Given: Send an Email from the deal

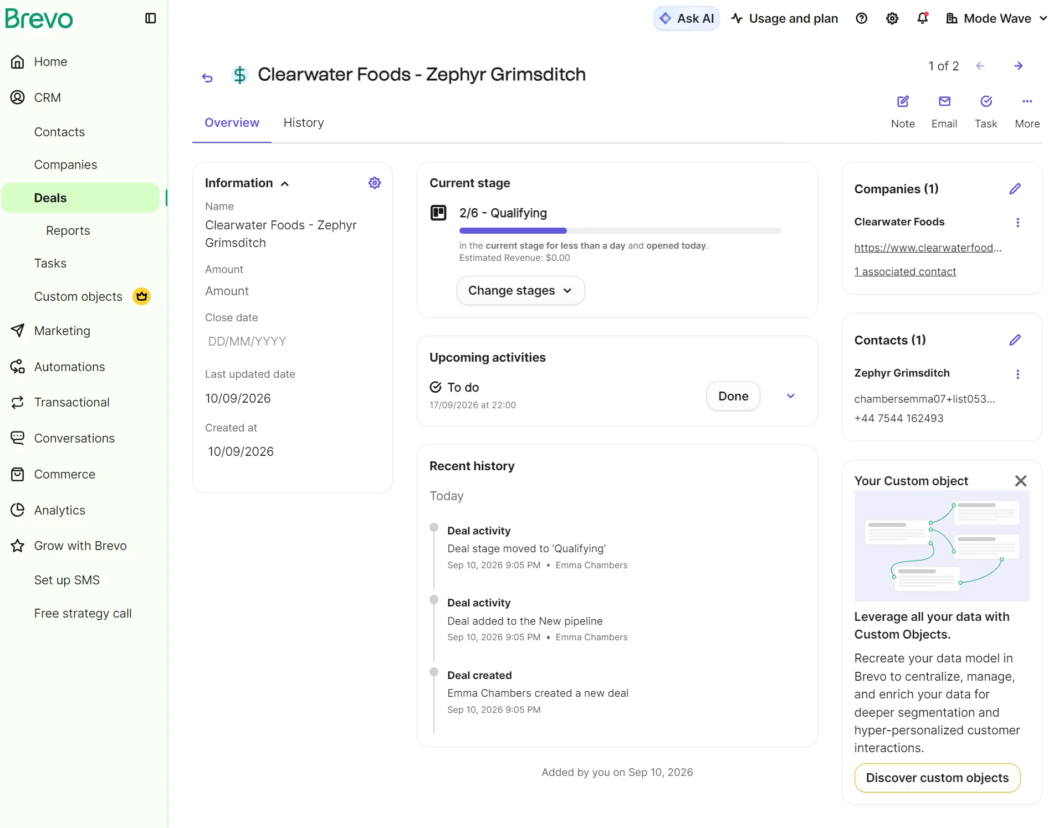Looking at the screenshot, I should tap(944, 111).
